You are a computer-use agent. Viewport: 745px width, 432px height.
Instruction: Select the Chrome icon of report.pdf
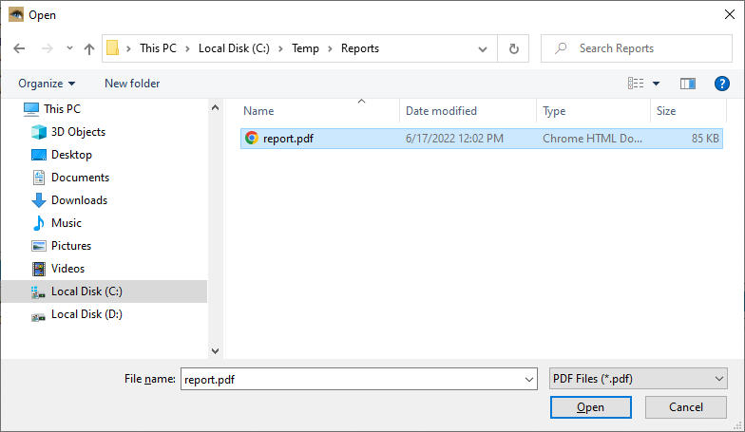click(x=252, y=138)
